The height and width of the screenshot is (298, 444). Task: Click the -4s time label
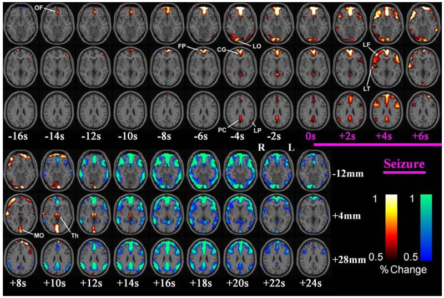click(x=238, y=137)
